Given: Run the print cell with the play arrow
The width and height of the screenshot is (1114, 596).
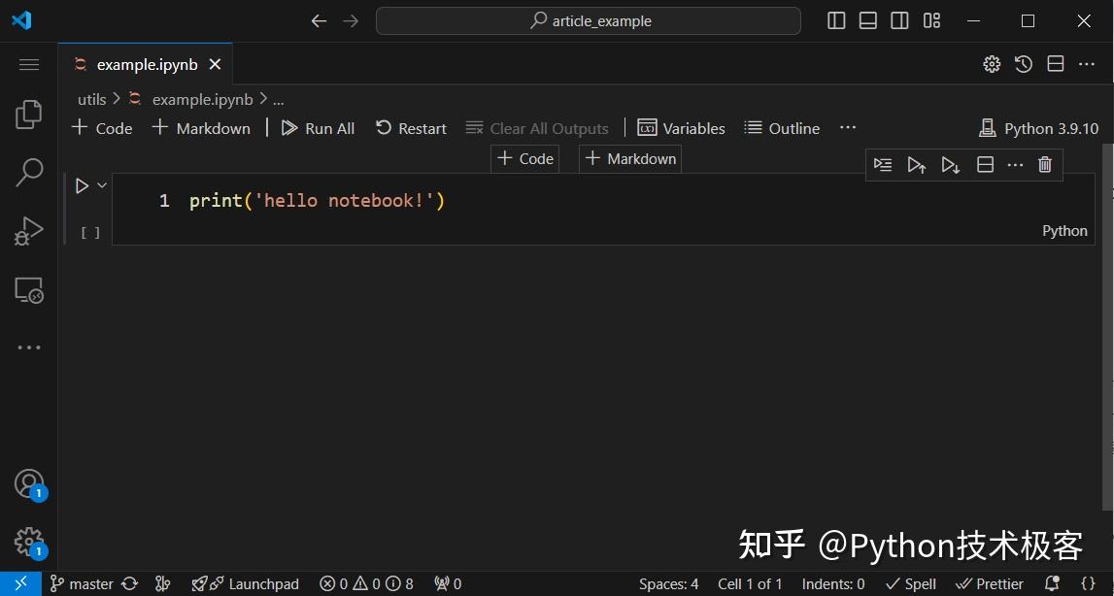Looking at the screenshot, I should tap(81, 184).
